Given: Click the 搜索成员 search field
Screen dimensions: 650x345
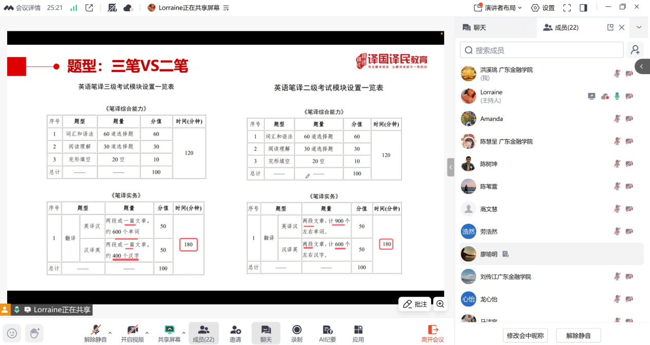Looking at the screenshot, I should [x=542, y=50].
